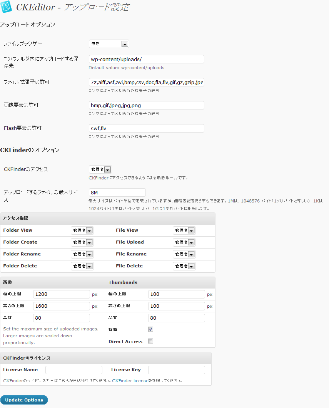Image resolution: width=329 pixels, height=408 pixels.
Task: Click the 'CKEditor - アップロード設定' page title
Action: click(73, 7)
